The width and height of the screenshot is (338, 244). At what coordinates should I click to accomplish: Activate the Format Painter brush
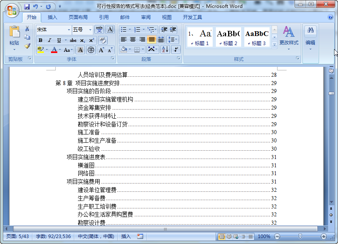click(27, 46)
